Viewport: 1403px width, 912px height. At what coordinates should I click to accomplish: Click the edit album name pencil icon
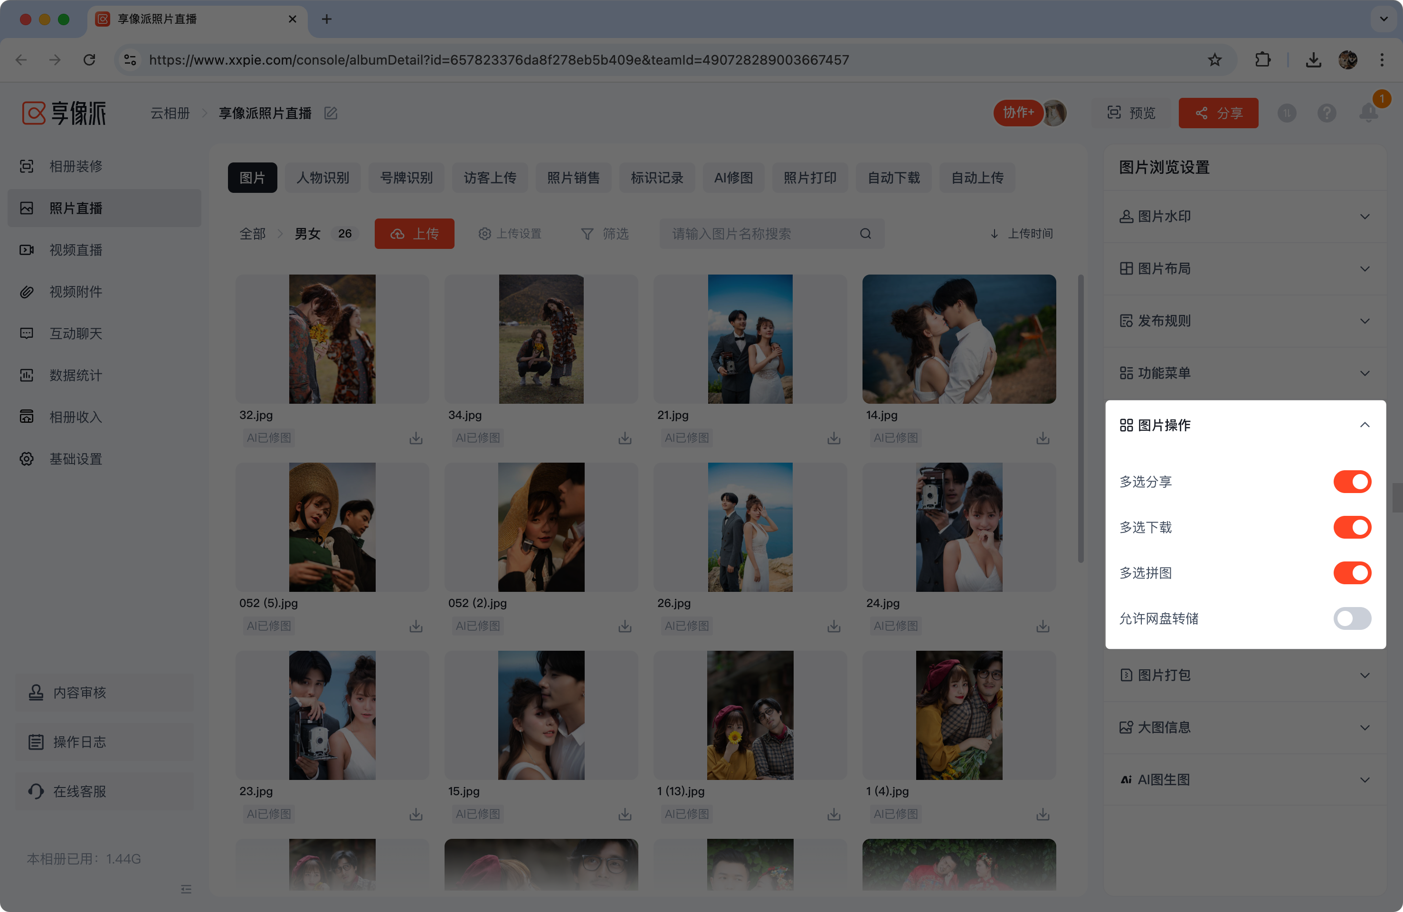331,113
